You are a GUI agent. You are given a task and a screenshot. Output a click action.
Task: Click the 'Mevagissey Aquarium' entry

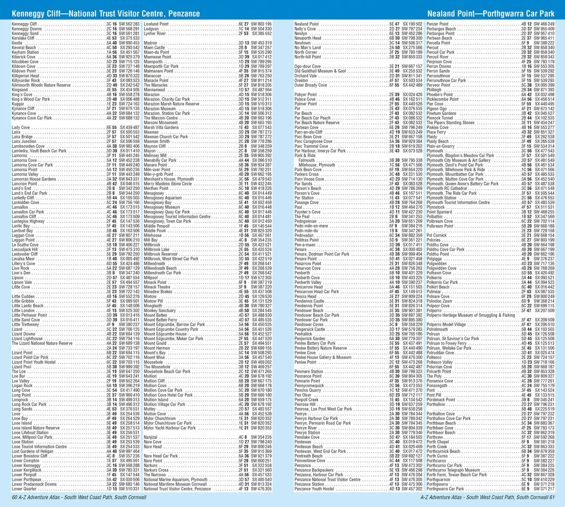tap(208, 198)
